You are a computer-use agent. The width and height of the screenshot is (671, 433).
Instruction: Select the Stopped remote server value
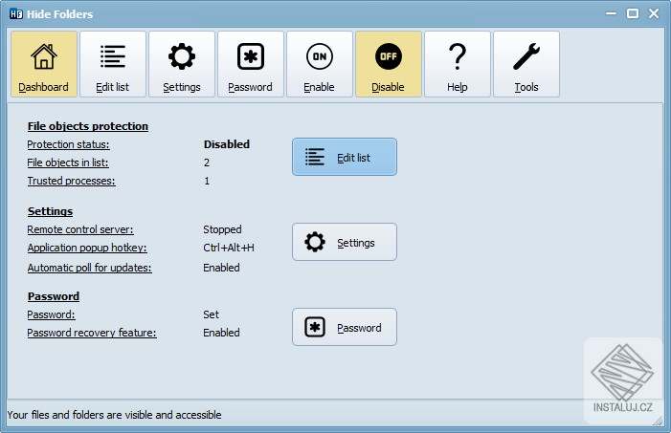222,230
